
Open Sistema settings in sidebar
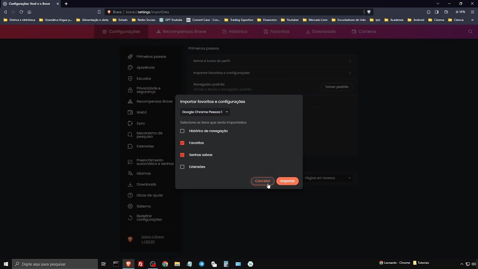[x=139, y=206]
